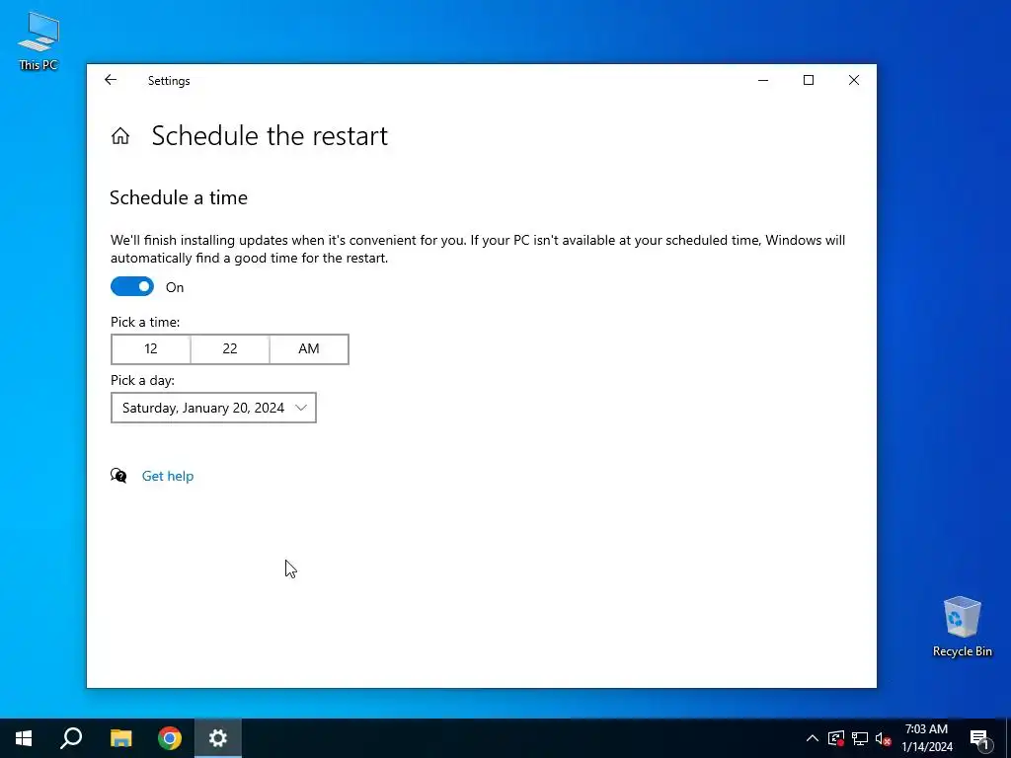Go back with the Settings back arrow
This screenshot has height=758, width=1011.
pos(111,80)
